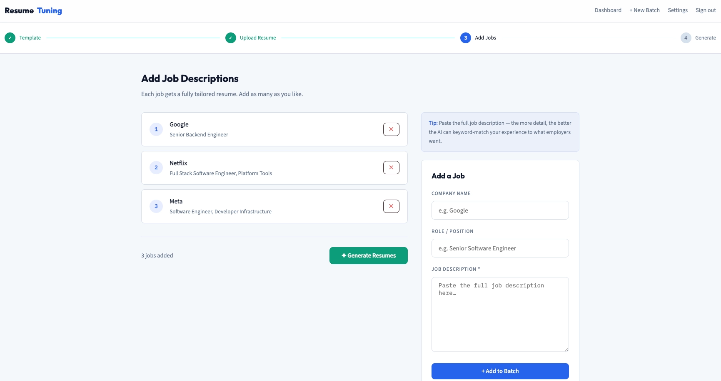Remove the Google job with its red X icon
721x381 pixels.
[x=391, y=129]
